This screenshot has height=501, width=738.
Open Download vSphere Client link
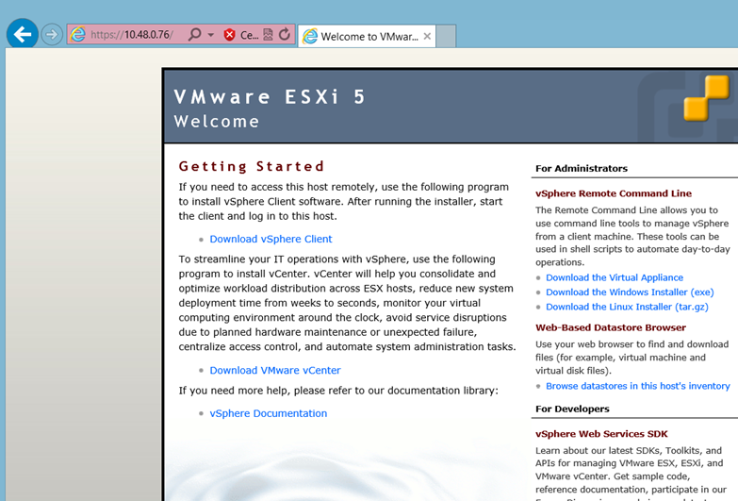click(x=271, y=239)
